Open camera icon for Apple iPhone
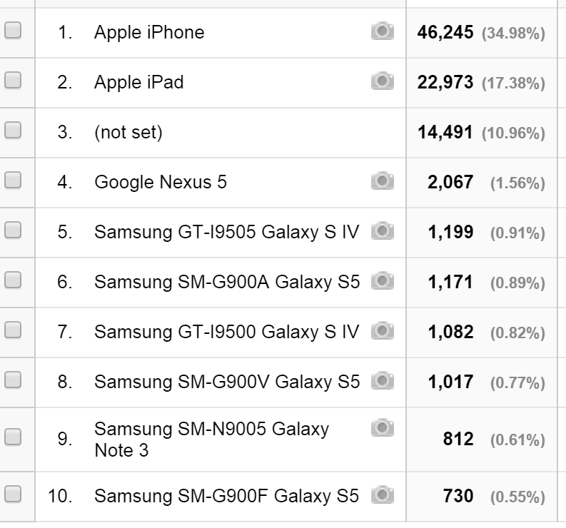 click(383, 31)
